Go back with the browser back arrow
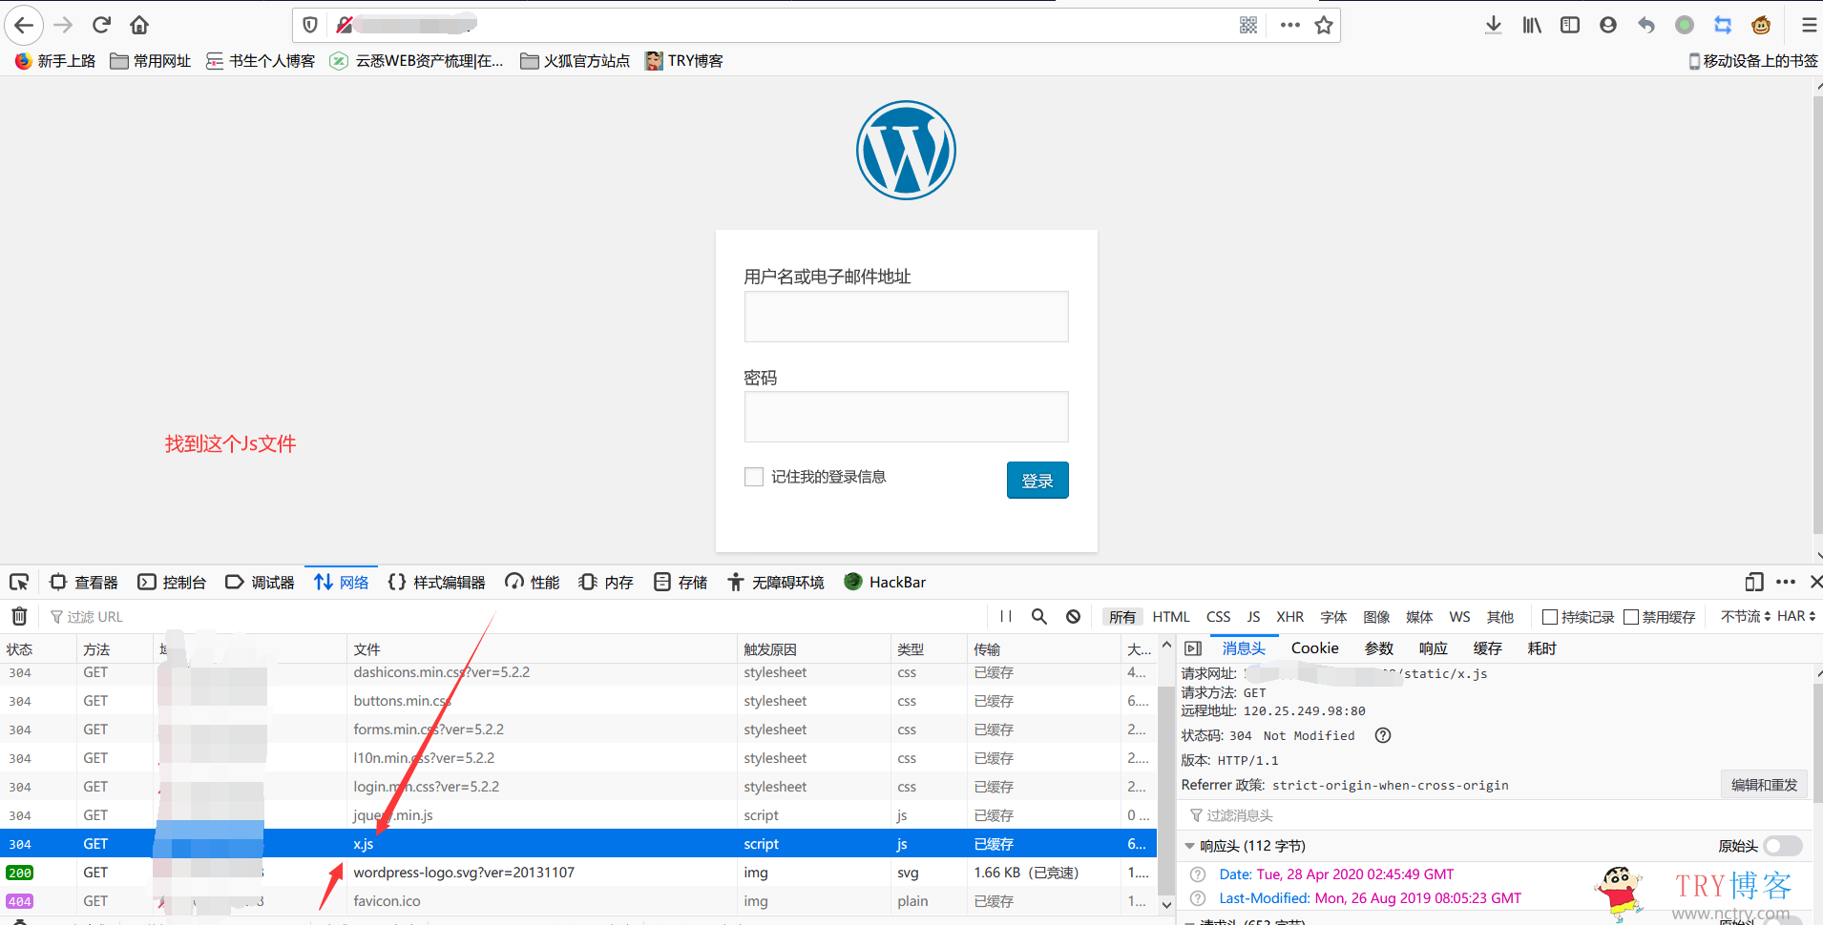Viewport: 1823px width, 925px height. [x=24, y=25]
